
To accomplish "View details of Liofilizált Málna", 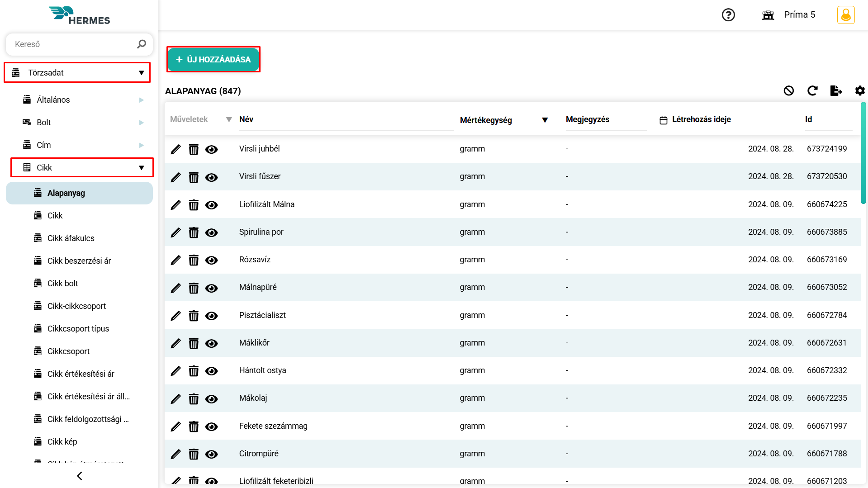I will click(x=211, y=205).
